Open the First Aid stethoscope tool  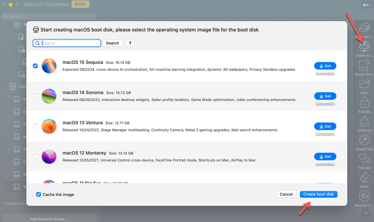point(364,159)
